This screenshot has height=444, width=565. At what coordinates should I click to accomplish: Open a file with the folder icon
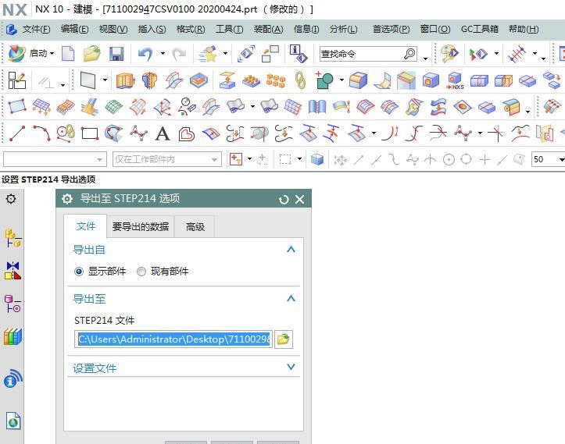92,54
